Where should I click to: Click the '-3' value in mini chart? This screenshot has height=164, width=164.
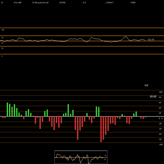pos(105,155)
